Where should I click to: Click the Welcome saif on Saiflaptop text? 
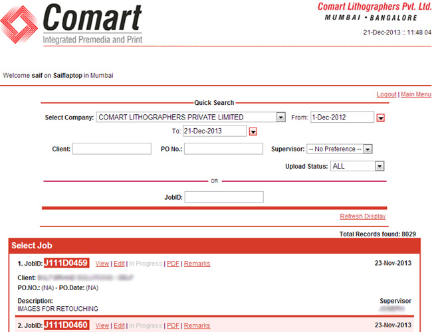58,75
